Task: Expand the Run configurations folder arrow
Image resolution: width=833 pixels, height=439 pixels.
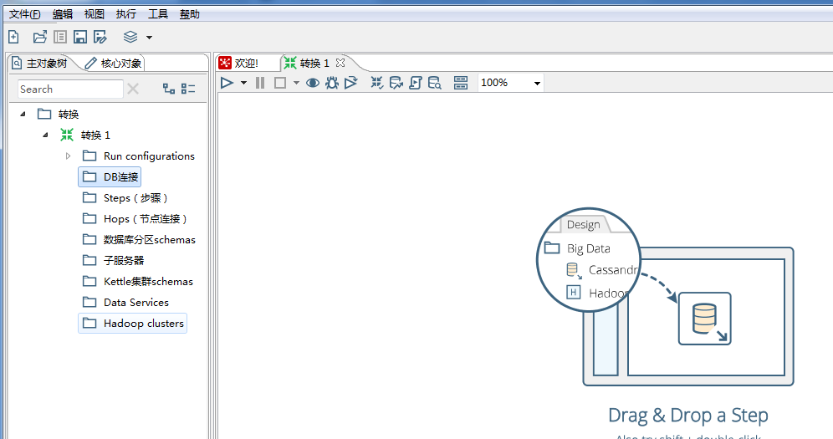Action: pyautogui.click(x=68, y=156)
